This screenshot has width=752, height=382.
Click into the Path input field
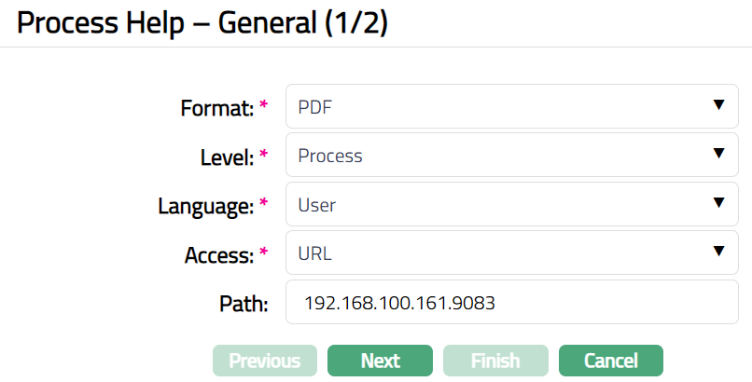click(x=511, y=303)
